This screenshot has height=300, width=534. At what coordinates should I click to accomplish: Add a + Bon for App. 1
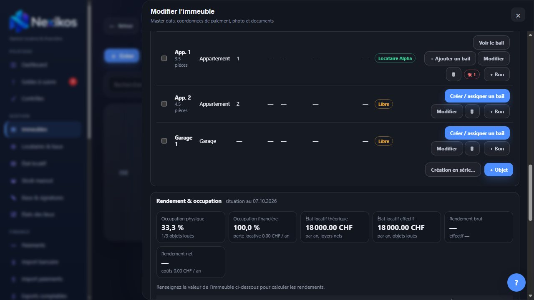(x=497, y=74)
